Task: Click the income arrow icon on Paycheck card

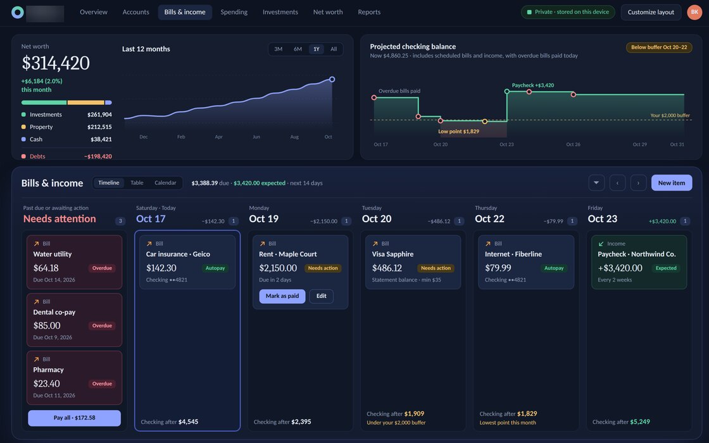Action: pos(601,244)
